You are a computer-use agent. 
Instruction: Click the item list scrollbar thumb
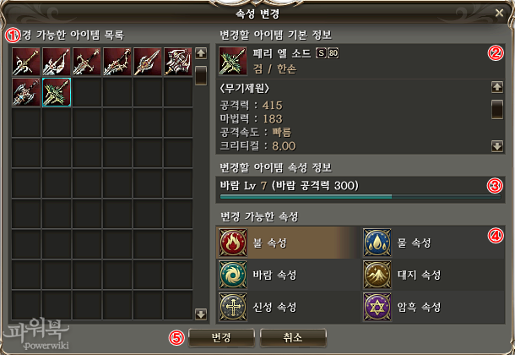tap(201, 75)
